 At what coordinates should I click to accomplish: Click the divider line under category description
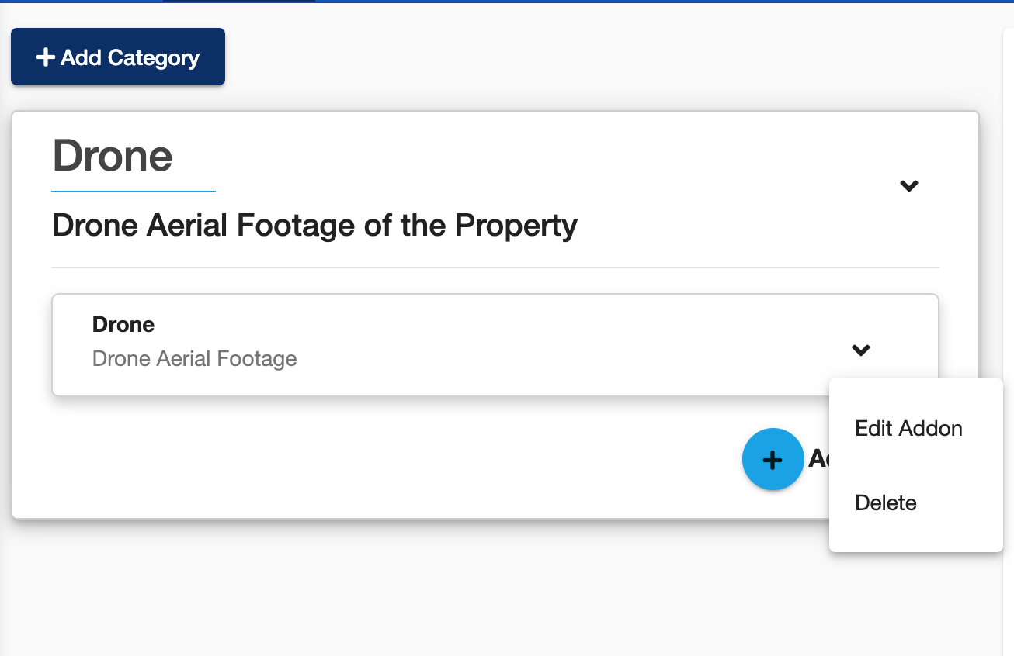[x=495, y=268]
